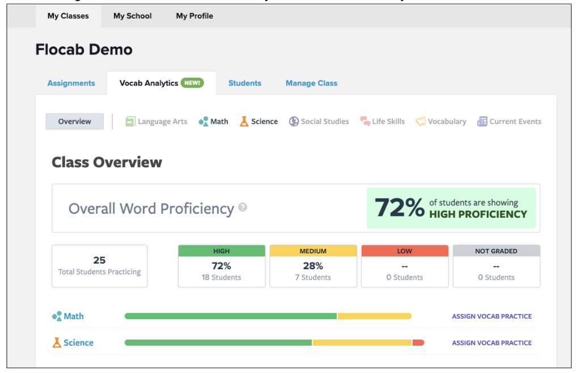The image size is (577, 373).
Task: Open the Science row subject link
Action: pos(78,342)
